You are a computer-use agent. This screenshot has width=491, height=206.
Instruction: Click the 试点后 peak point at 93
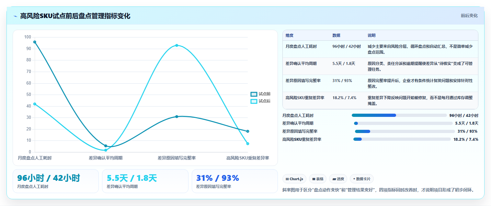(177, 45)
